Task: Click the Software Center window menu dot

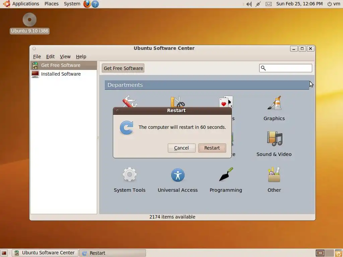Action: point(34,49)
